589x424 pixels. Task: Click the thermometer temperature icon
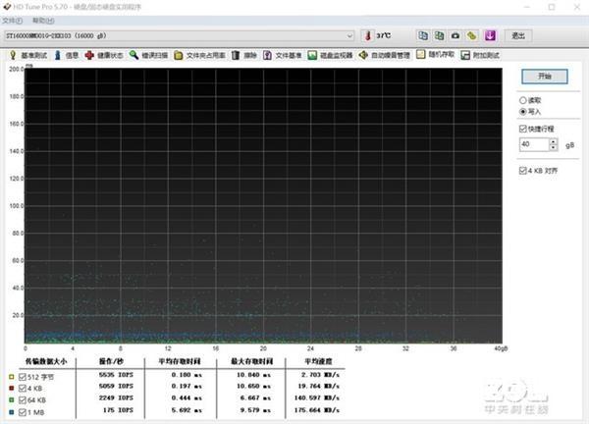click(367, 35)
